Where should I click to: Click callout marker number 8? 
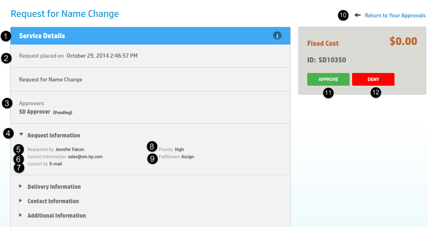click(152, 146)
